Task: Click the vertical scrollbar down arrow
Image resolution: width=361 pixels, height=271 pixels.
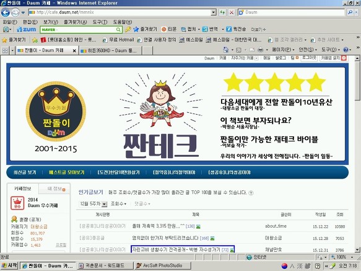Action: 357,250
